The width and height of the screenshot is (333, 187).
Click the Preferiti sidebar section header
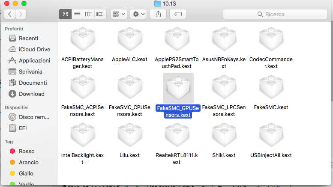14,29
